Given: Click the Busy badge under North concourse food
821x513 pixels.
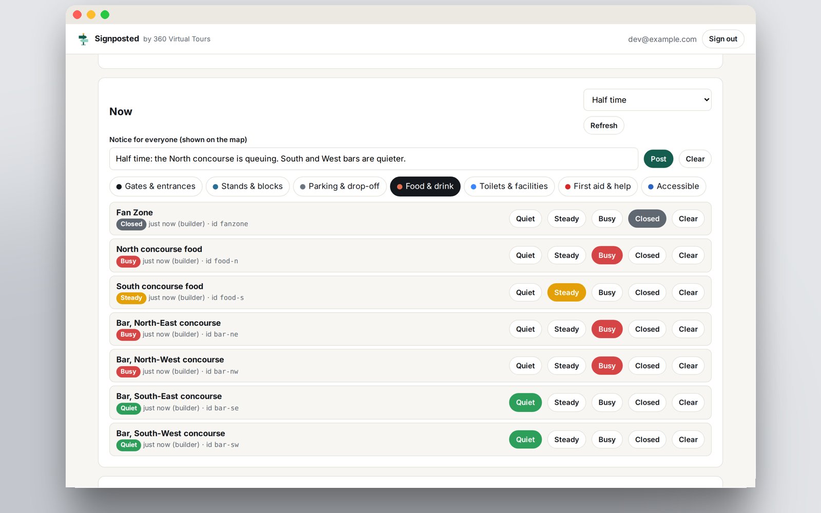Looking at the screenshot, I should (128, 261).
